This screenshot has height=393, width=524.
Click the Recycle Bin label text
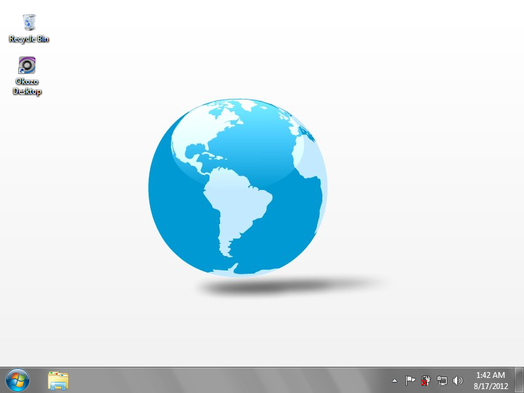(29, 39)
